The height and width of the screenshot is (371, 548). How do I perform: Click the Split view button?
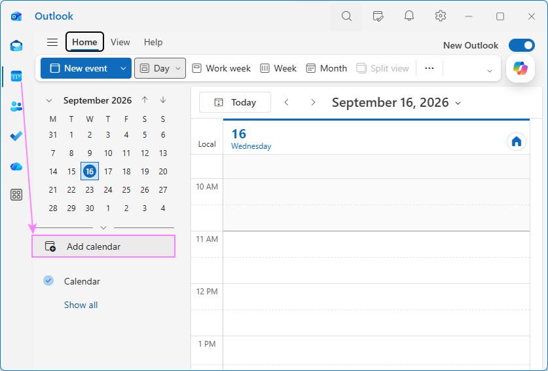(383, 68)
